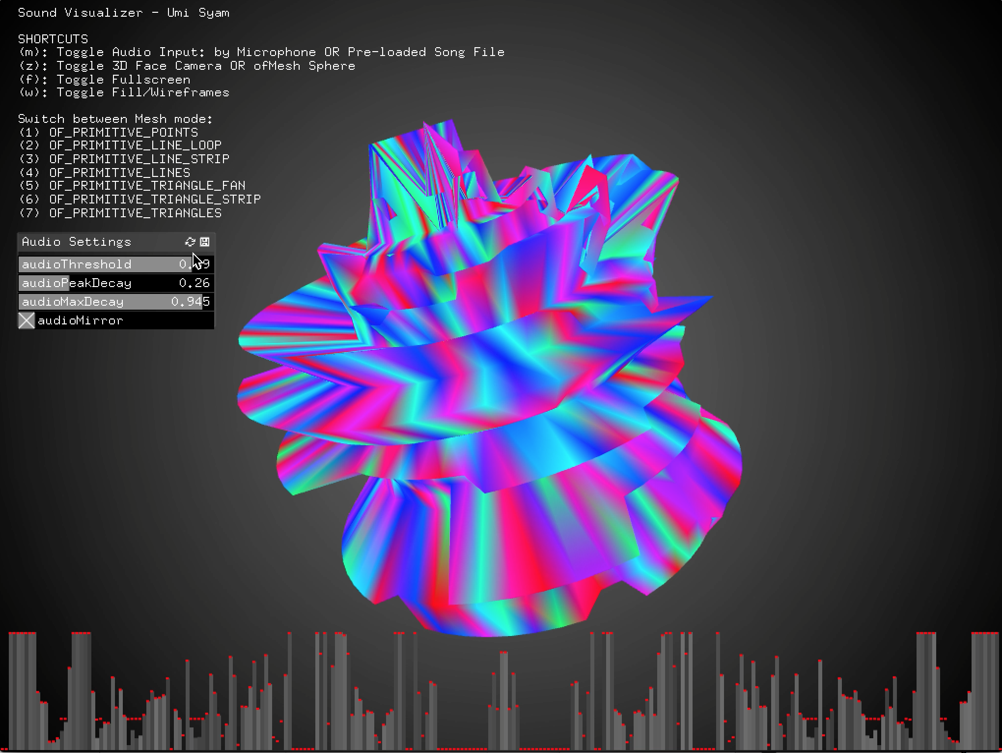Toggle the audioMirror checkbox
The width and height of the screenshot is (1002, 753).
tap(27, 320)
